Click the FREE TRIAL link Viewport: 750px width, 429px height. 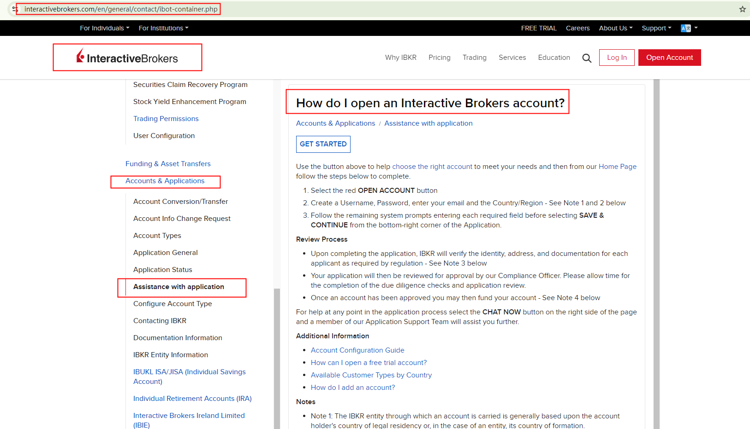pyautogui.click(x=538, y=28)
